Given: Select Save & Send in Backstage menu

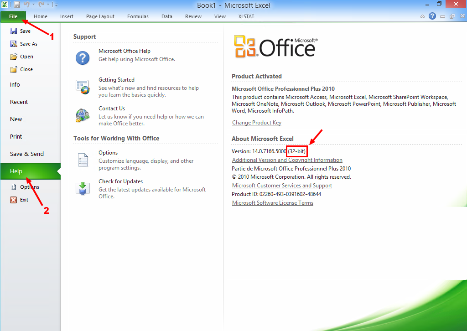Looking at the screenshot, I should click(x=27, y=154).
